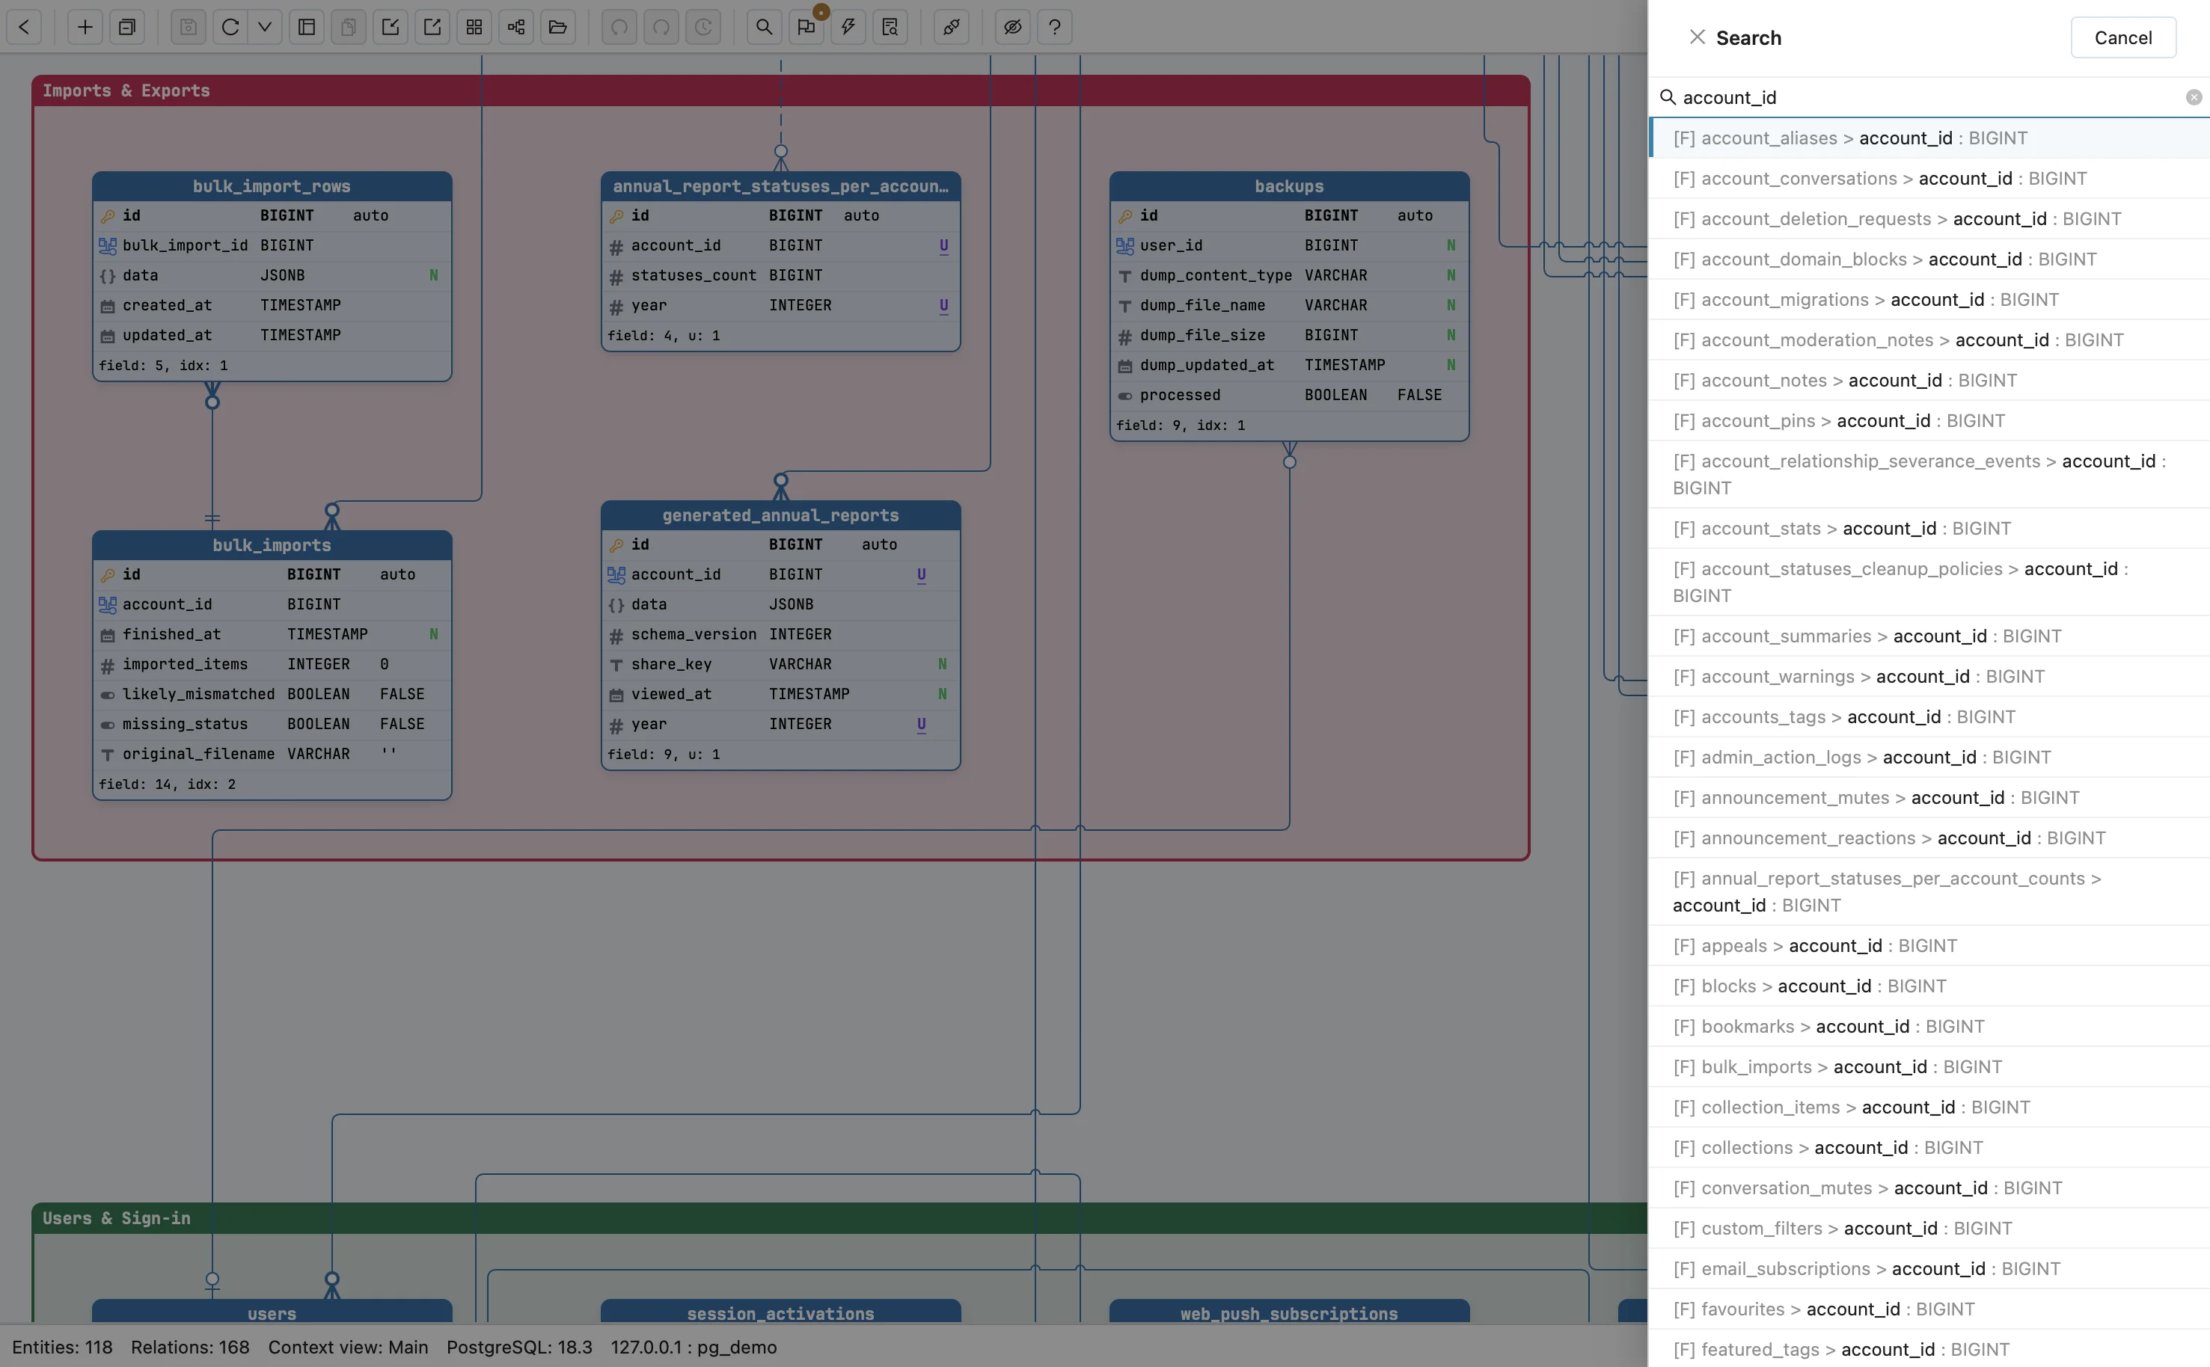Click the account_id search input field
The image size is (2210, 1367).
[x=1928, y=98]
